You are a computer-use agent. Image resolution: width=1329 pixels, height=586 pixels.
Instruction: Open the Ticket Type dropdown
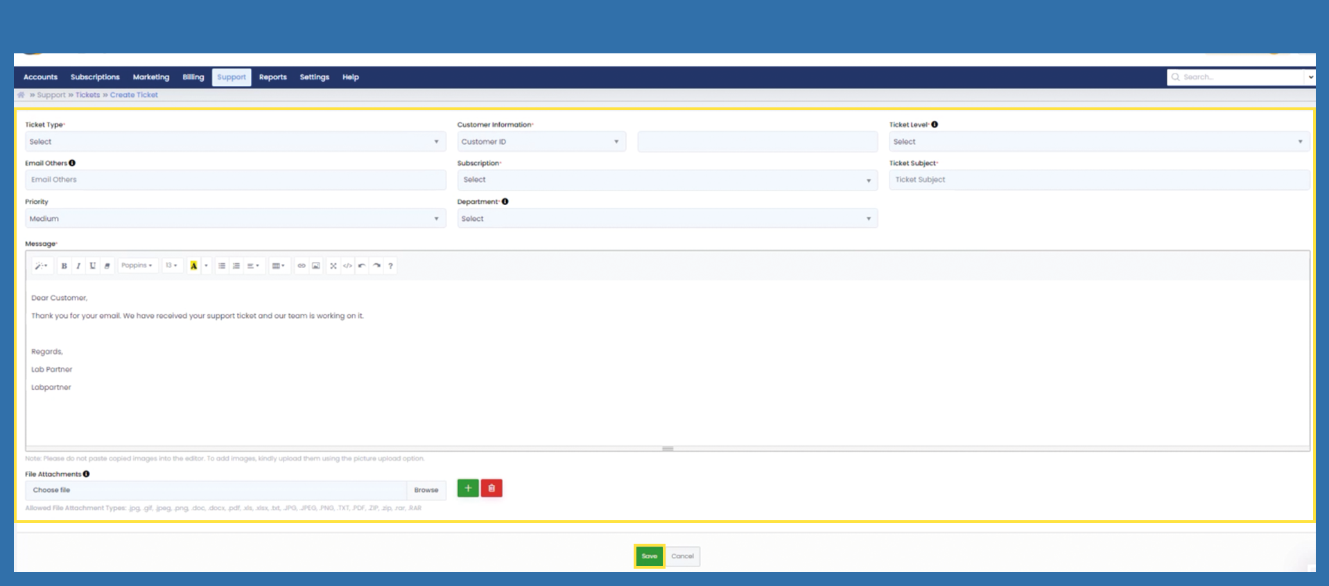click(235, 142)
